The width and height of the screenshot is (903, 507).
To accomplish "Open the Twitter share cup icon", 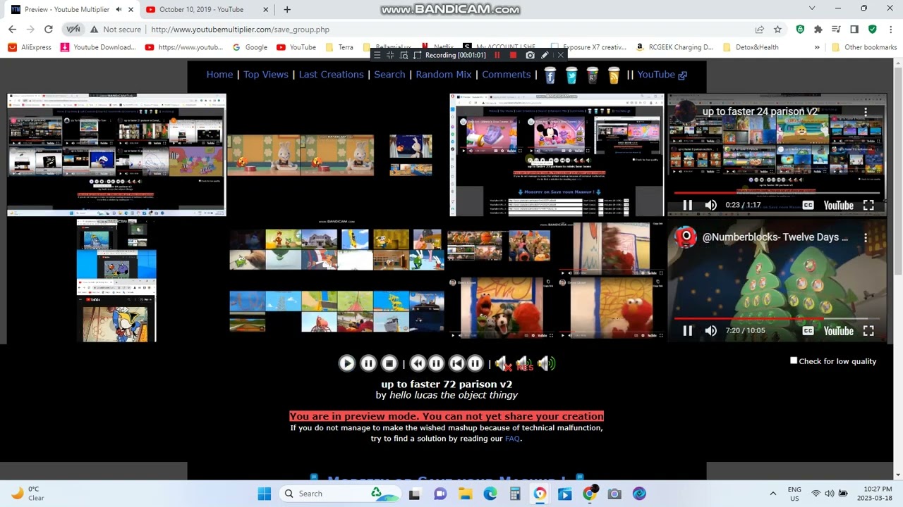I will click(x=571, y=75).
